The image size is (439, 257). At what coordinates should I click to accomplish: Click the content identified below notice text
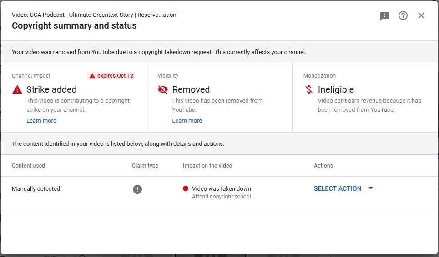118,143
